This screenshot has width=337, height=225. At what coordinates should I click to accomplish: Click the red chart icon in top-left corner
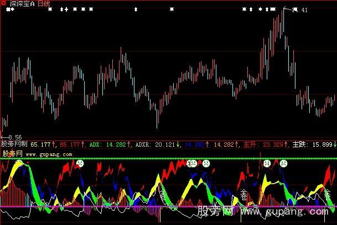click(x=5, y=4)
